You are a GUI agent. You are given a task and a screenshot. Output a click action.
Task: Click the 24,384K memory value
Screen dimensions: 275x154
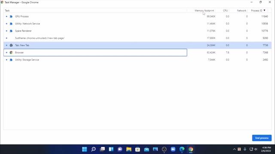pos(211,45)
